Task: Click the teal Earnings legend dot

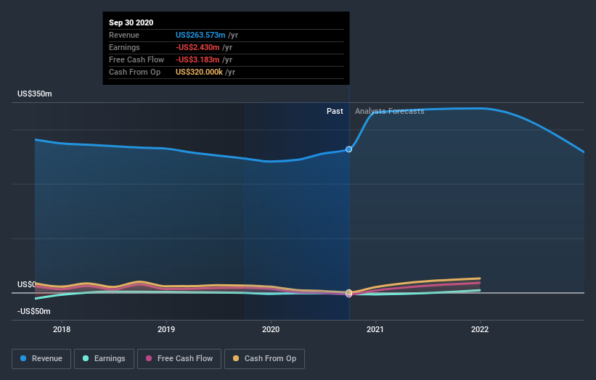Action: (x=86, y=358)
